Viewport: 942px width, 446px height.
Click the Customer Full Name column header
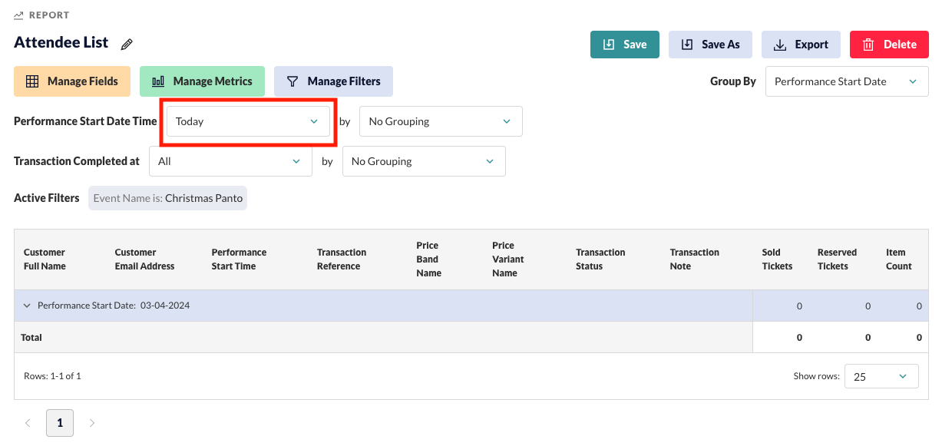(45, 259)
